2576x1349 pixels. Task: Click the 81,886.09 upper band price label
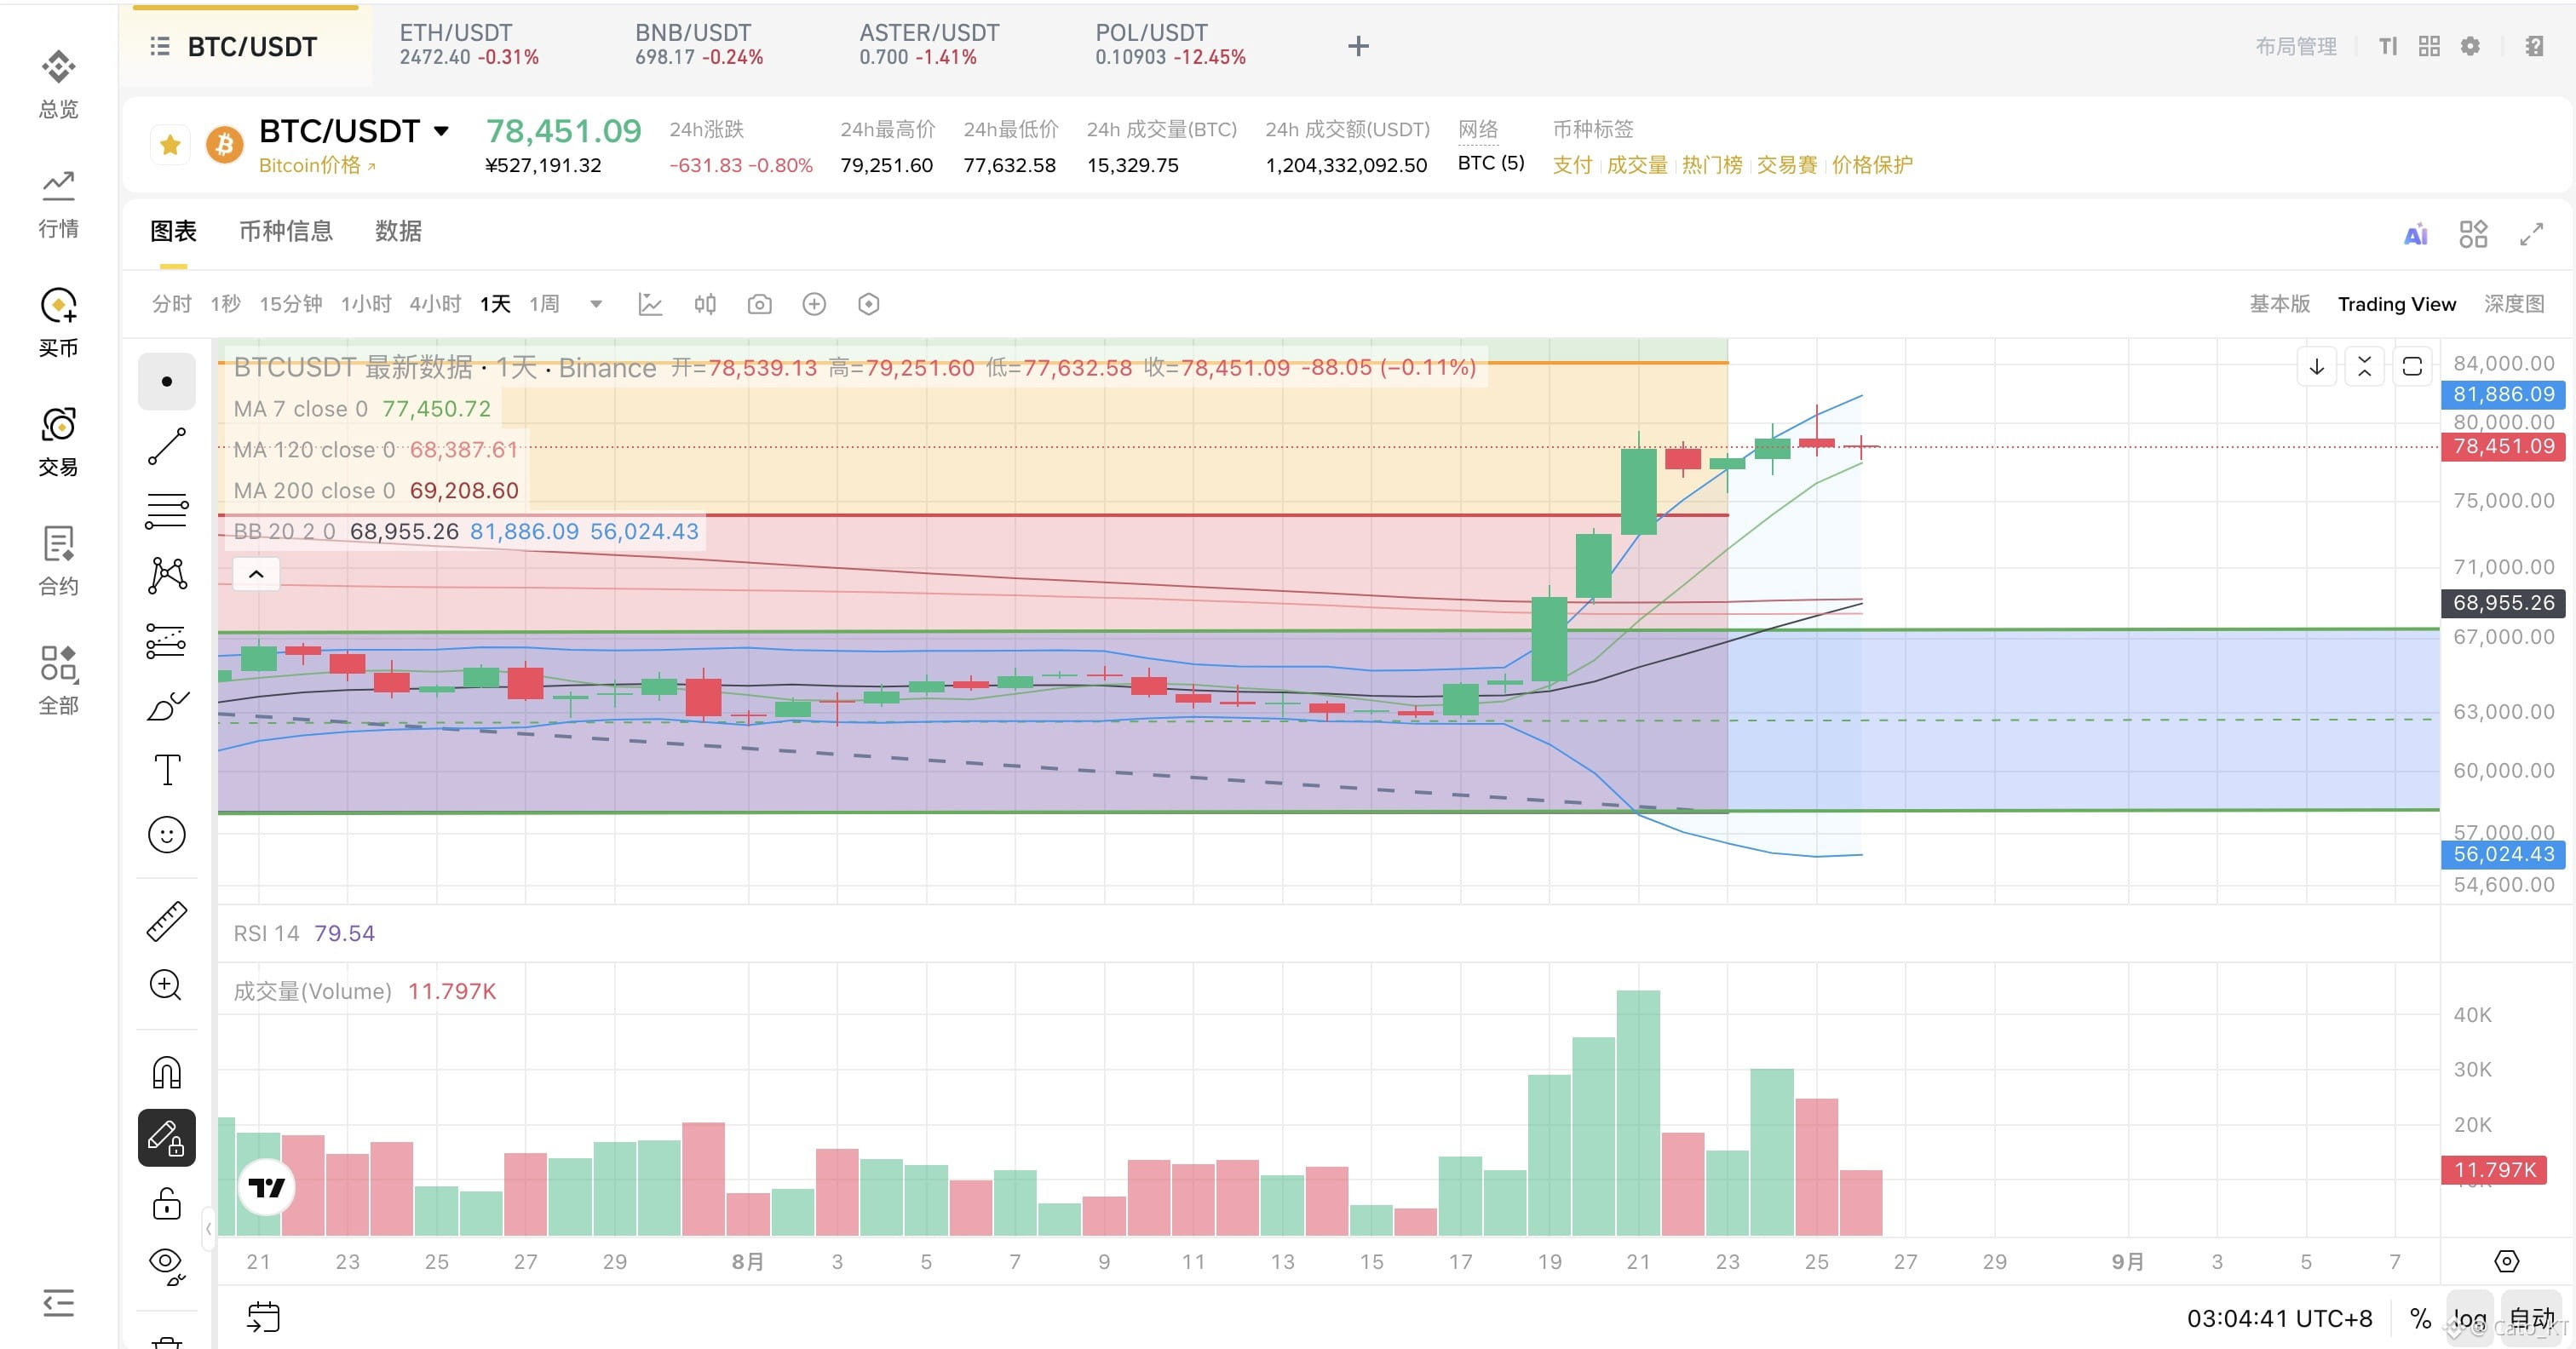tap(2503, 394)
